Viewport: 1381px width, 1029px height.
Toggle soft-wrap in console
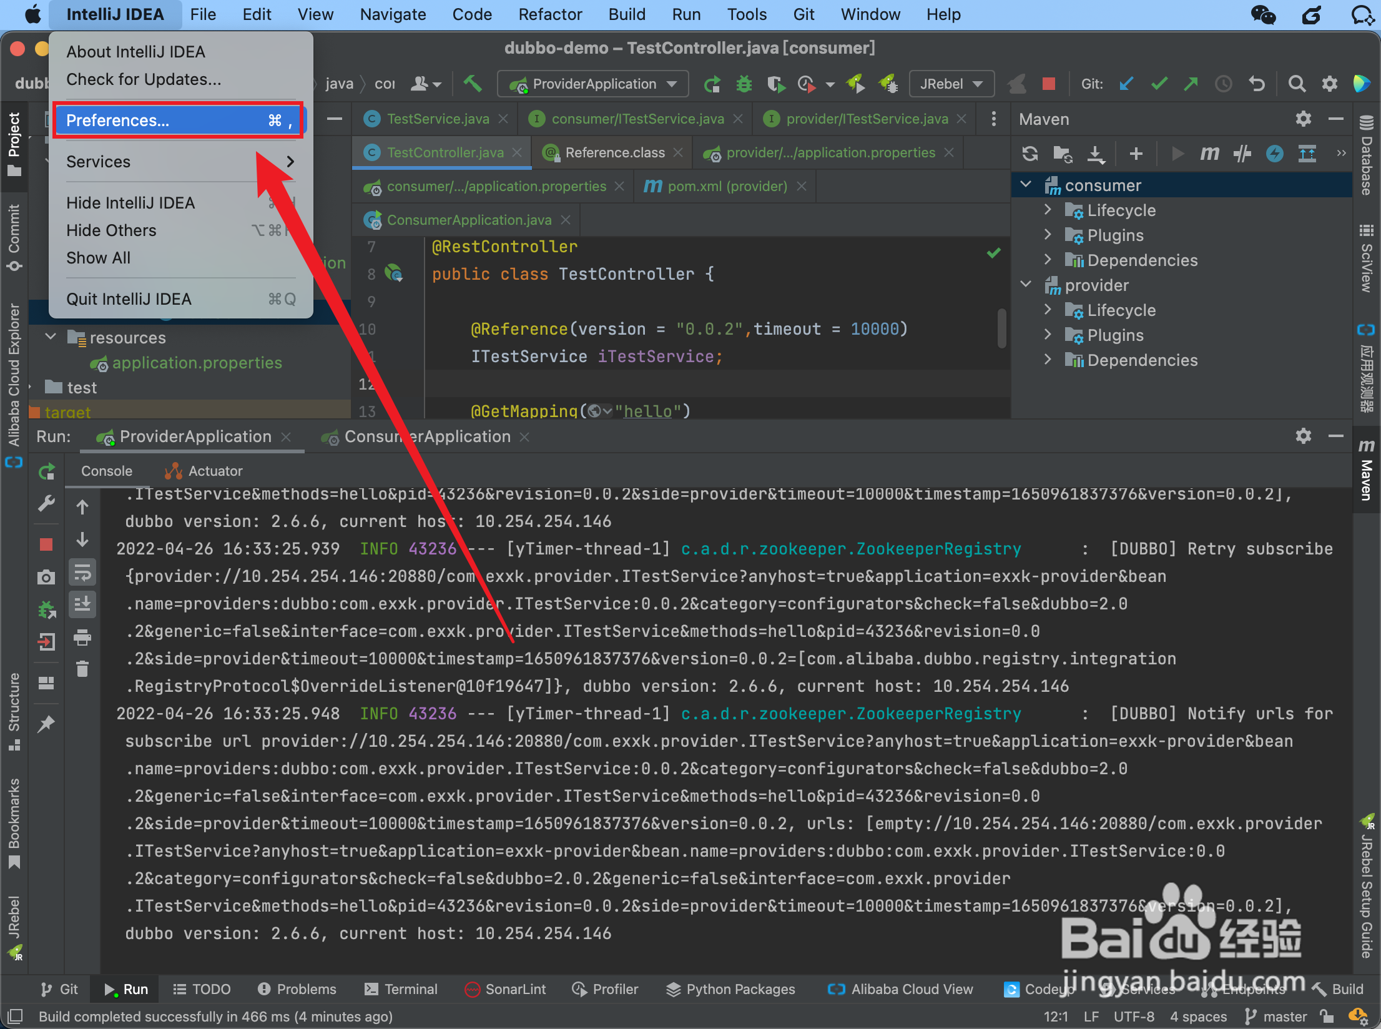point(82,573)
